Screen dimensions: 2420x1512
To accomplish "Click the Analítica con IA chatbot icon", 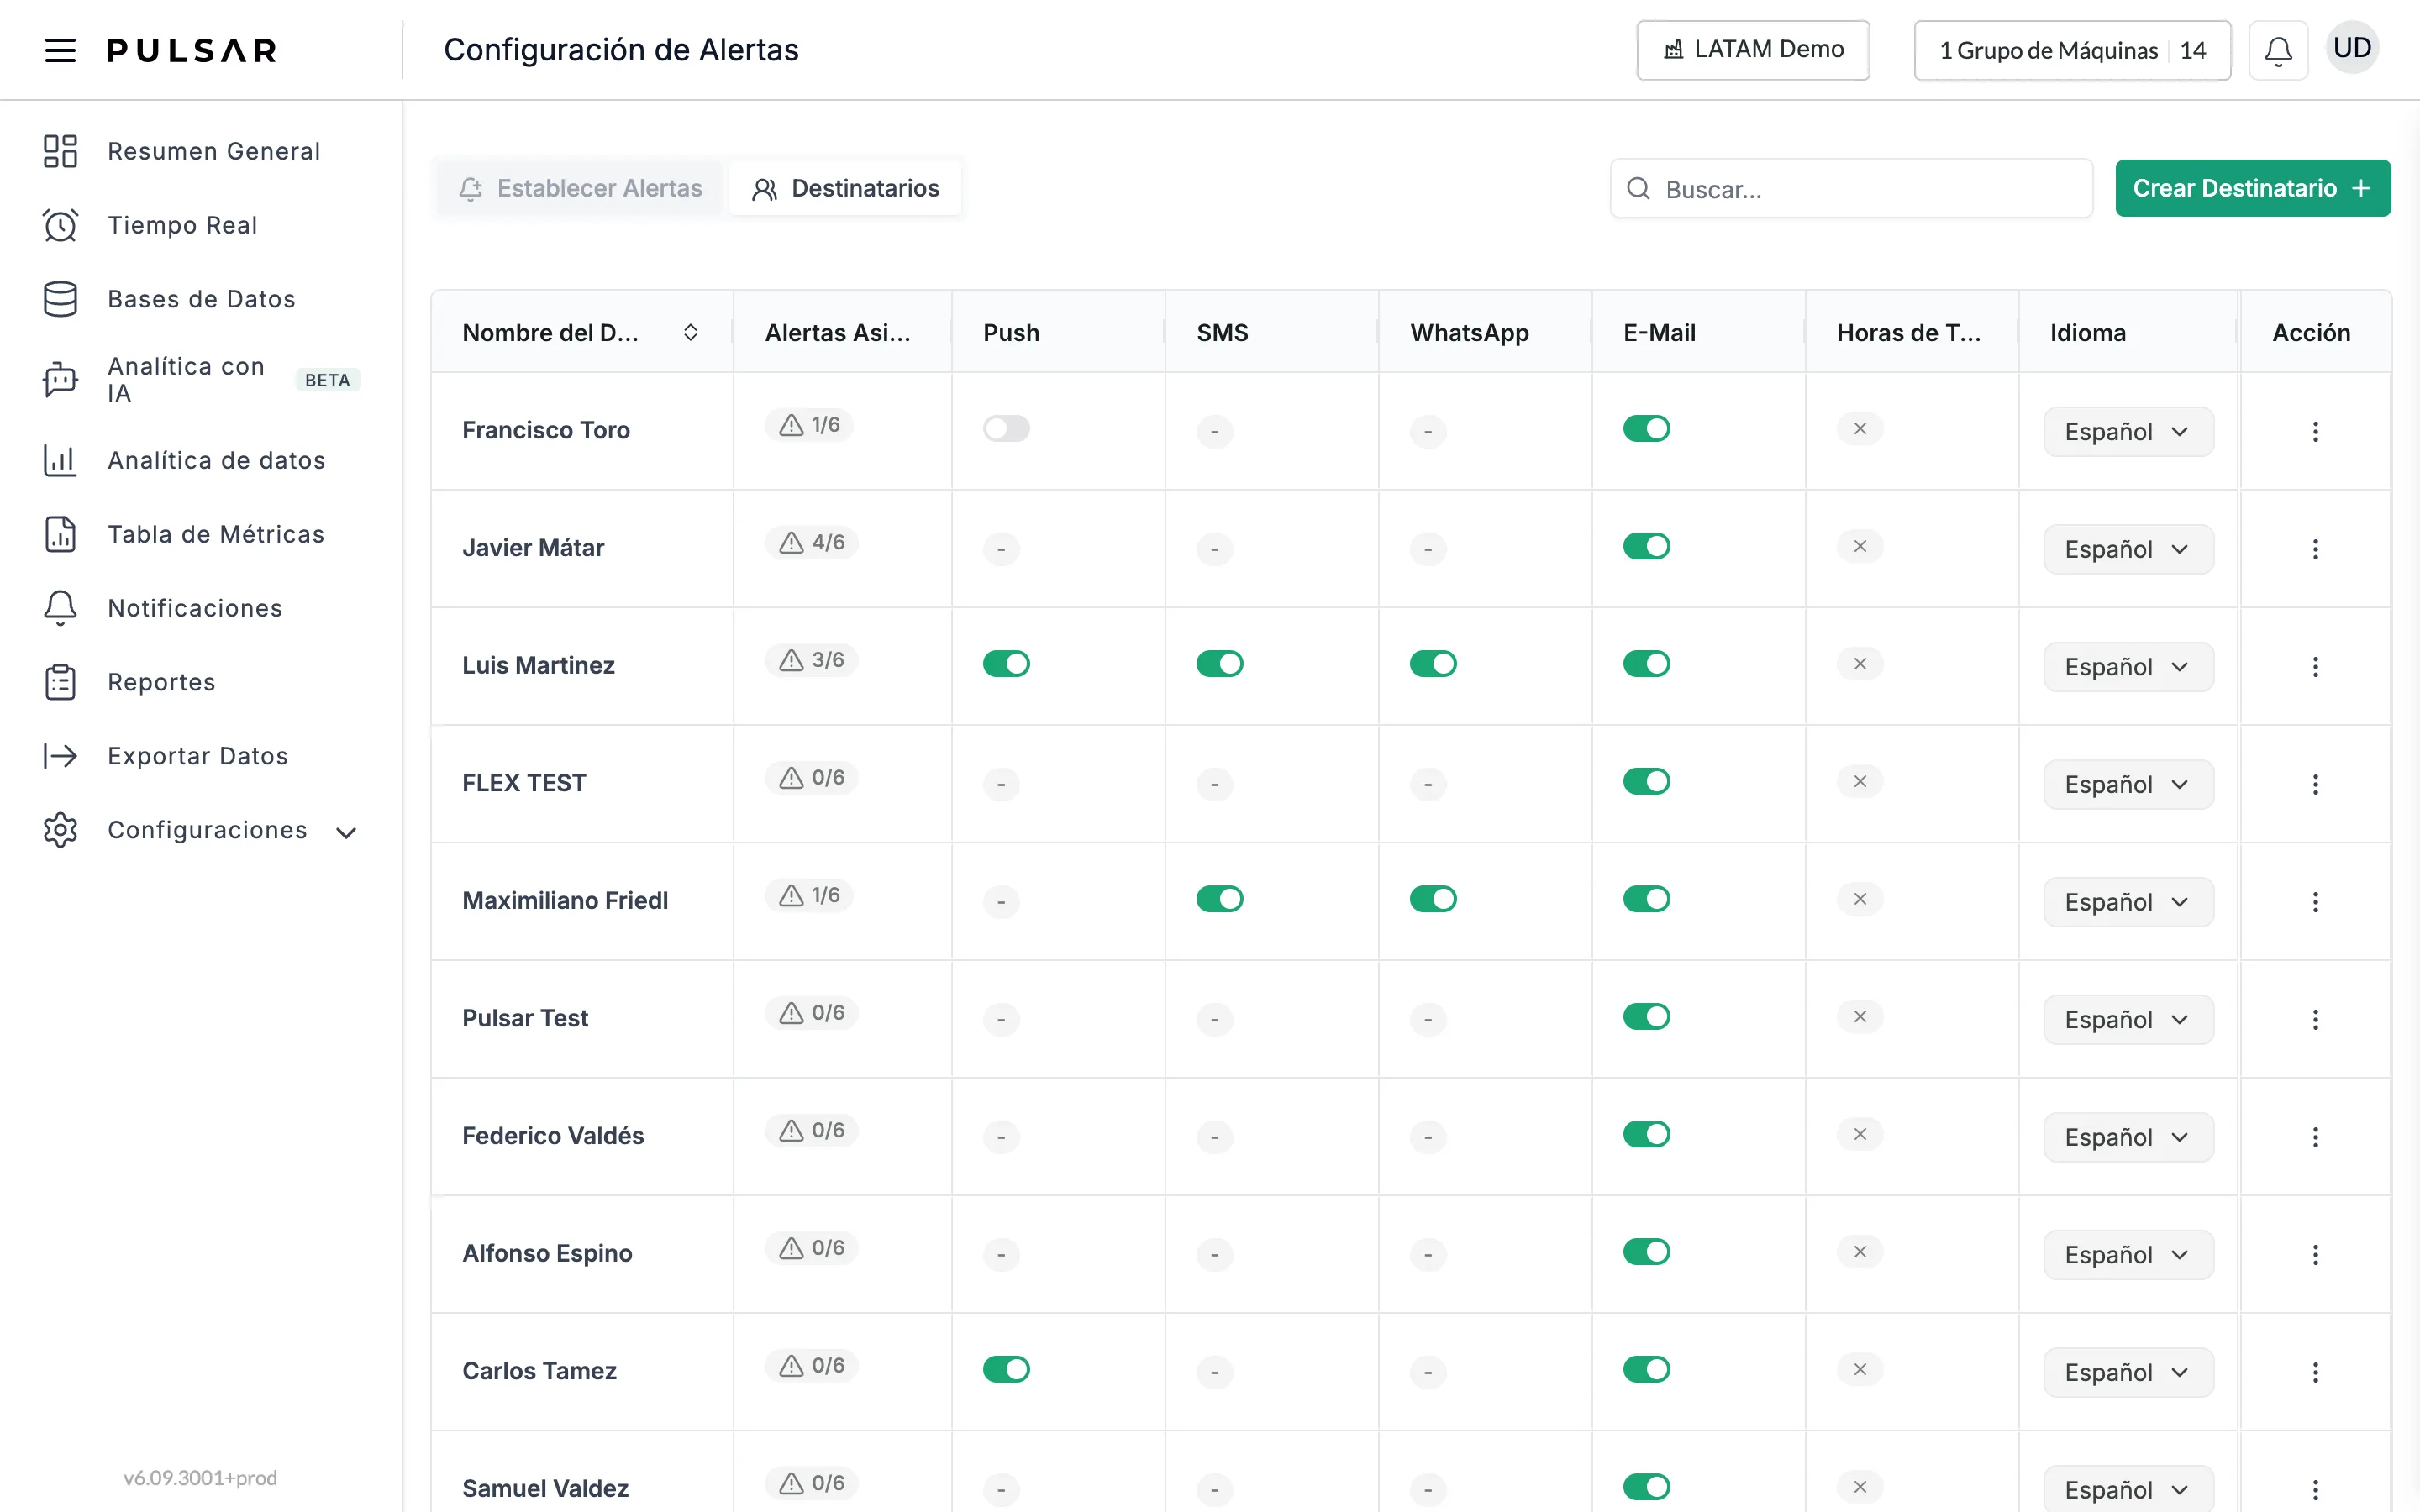I will pyautogui.click(x=60, y=380).
